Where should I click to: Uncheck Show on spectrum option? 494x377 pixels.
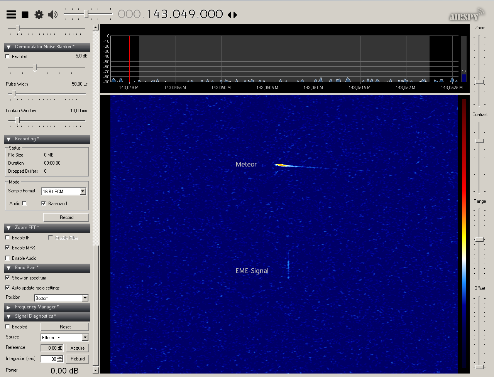(8, 278)
